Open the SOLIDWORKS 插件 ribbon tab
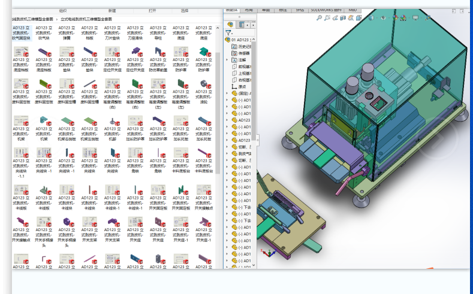Screen dimensions: 473x294 coord(326,10)
